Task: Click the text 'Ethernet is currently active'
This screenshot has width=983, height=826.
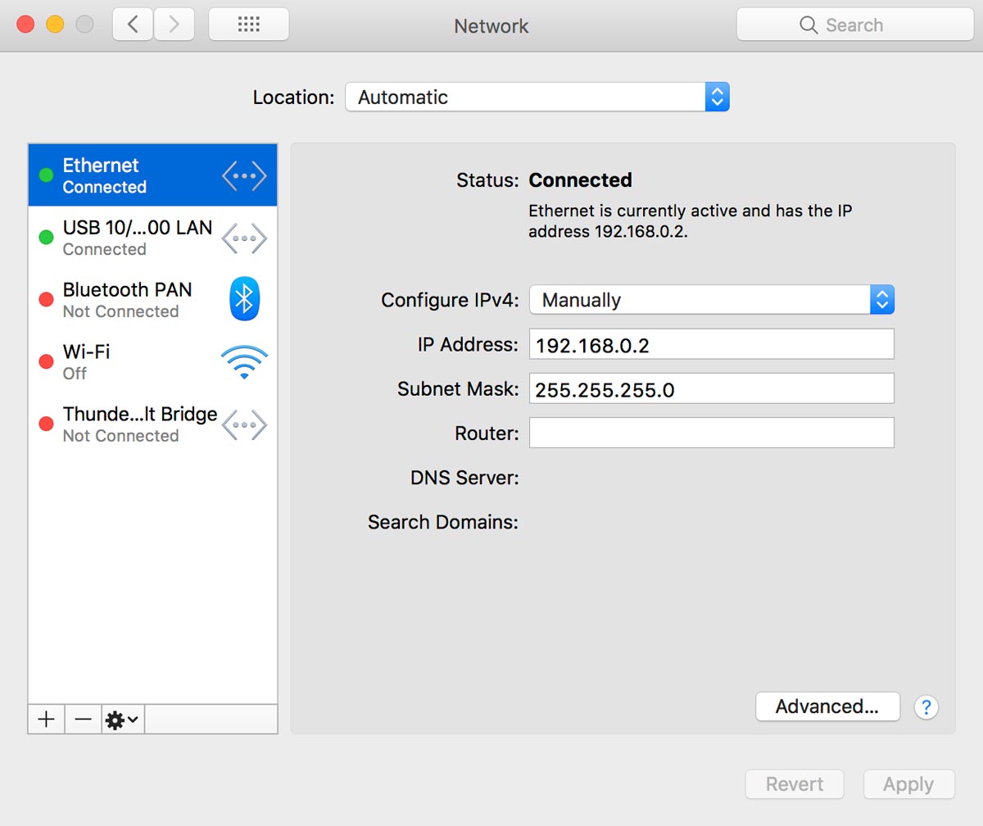Action: [634, 211]
